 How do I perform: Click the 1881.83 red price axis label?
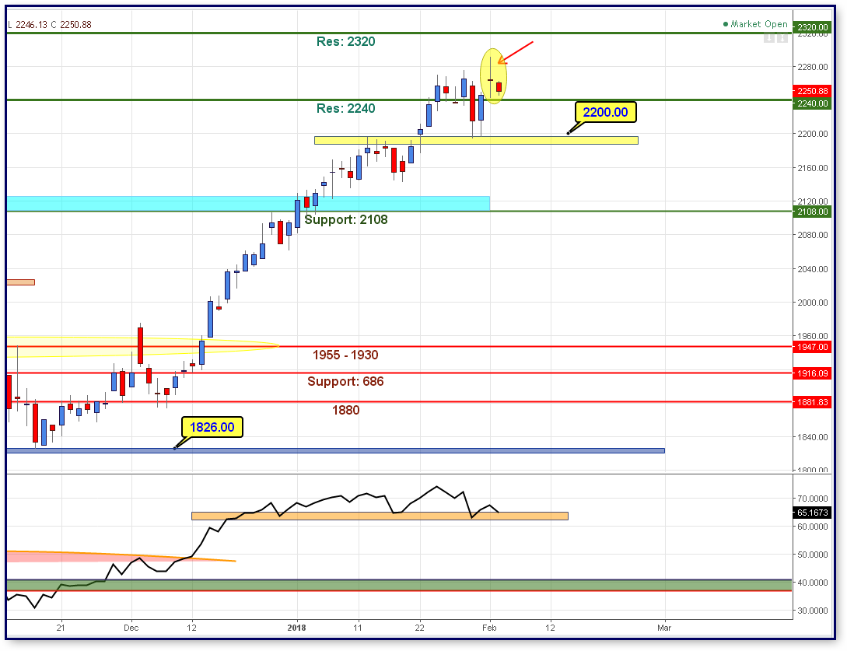coord(813,402)
